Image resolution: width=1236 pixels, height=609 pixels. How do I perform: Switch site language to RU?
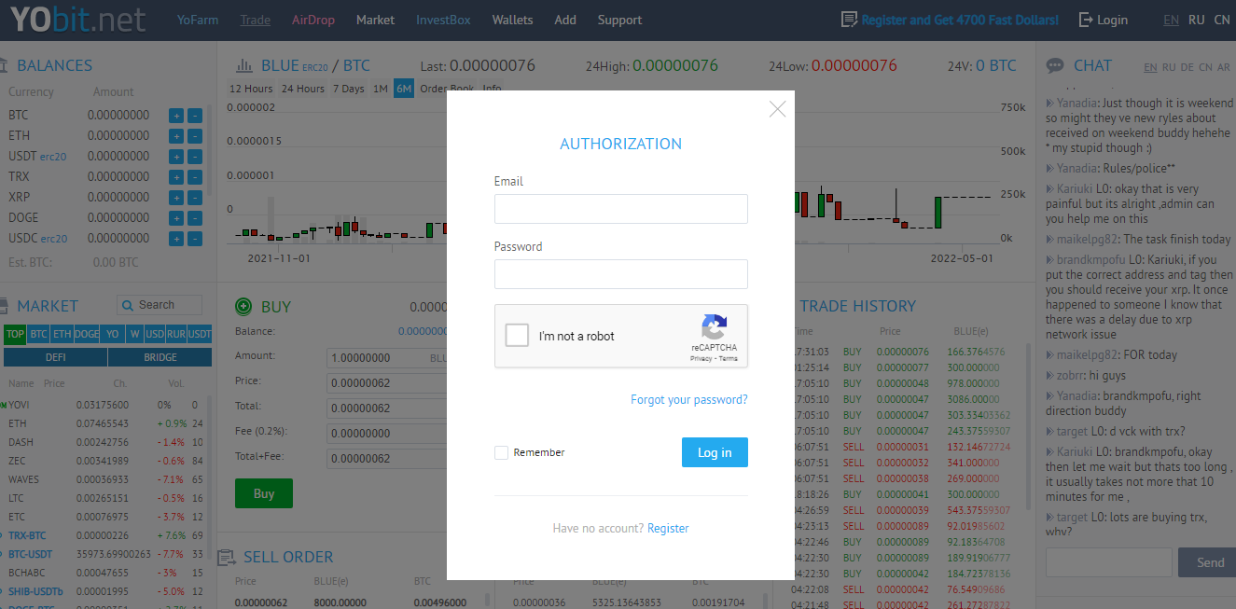point(1197,20)
